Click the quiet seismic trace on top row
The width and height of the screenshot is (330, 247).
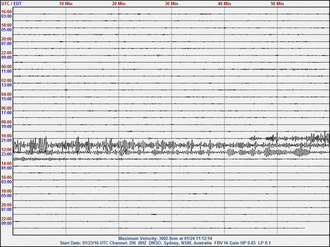point(165,15)
